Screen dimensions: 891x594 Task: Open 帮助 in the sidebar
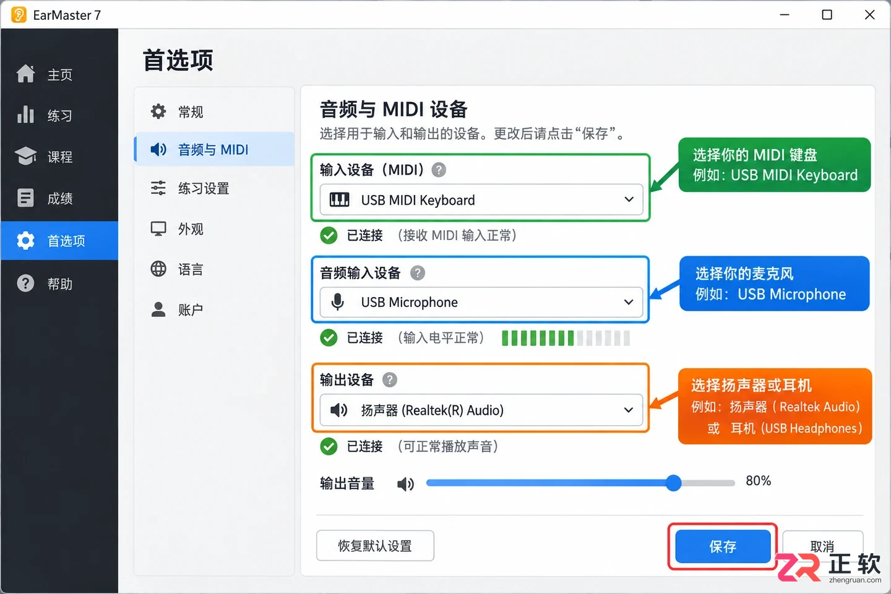[x=59, y=283]
